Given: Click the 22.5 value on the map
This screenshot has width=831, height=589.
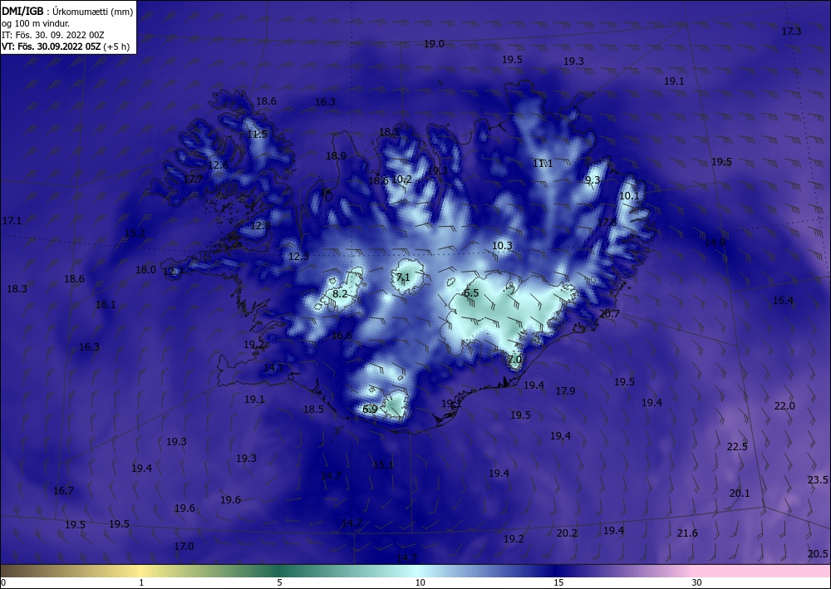Looking at the screenshot, I should coord(736,446).
